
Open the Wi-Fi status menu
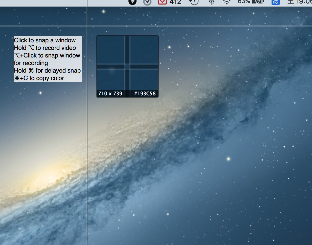coord(227,2)
